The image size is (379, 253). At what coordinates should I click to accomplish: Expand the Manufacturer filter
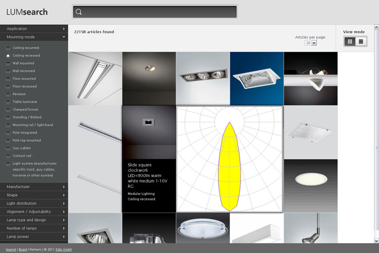(x=34, y=187)
